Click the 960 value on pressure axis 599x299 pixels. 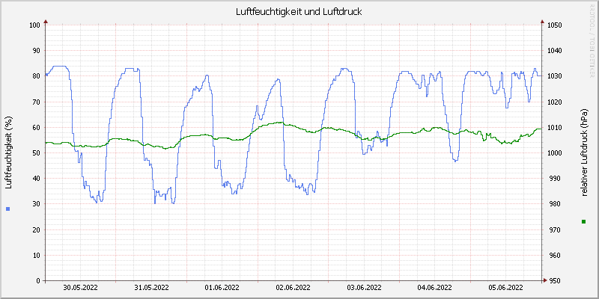point(553,255)
